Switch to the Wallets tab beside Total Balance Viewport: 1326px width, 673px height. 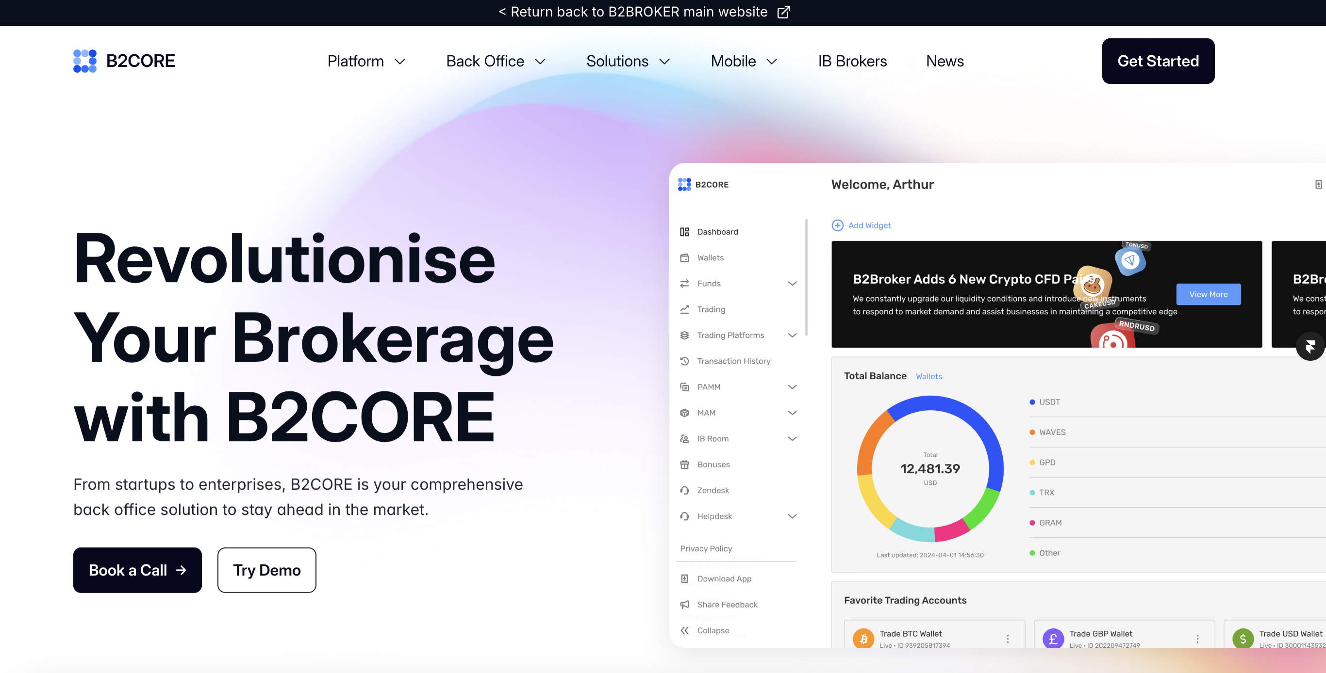928,376
